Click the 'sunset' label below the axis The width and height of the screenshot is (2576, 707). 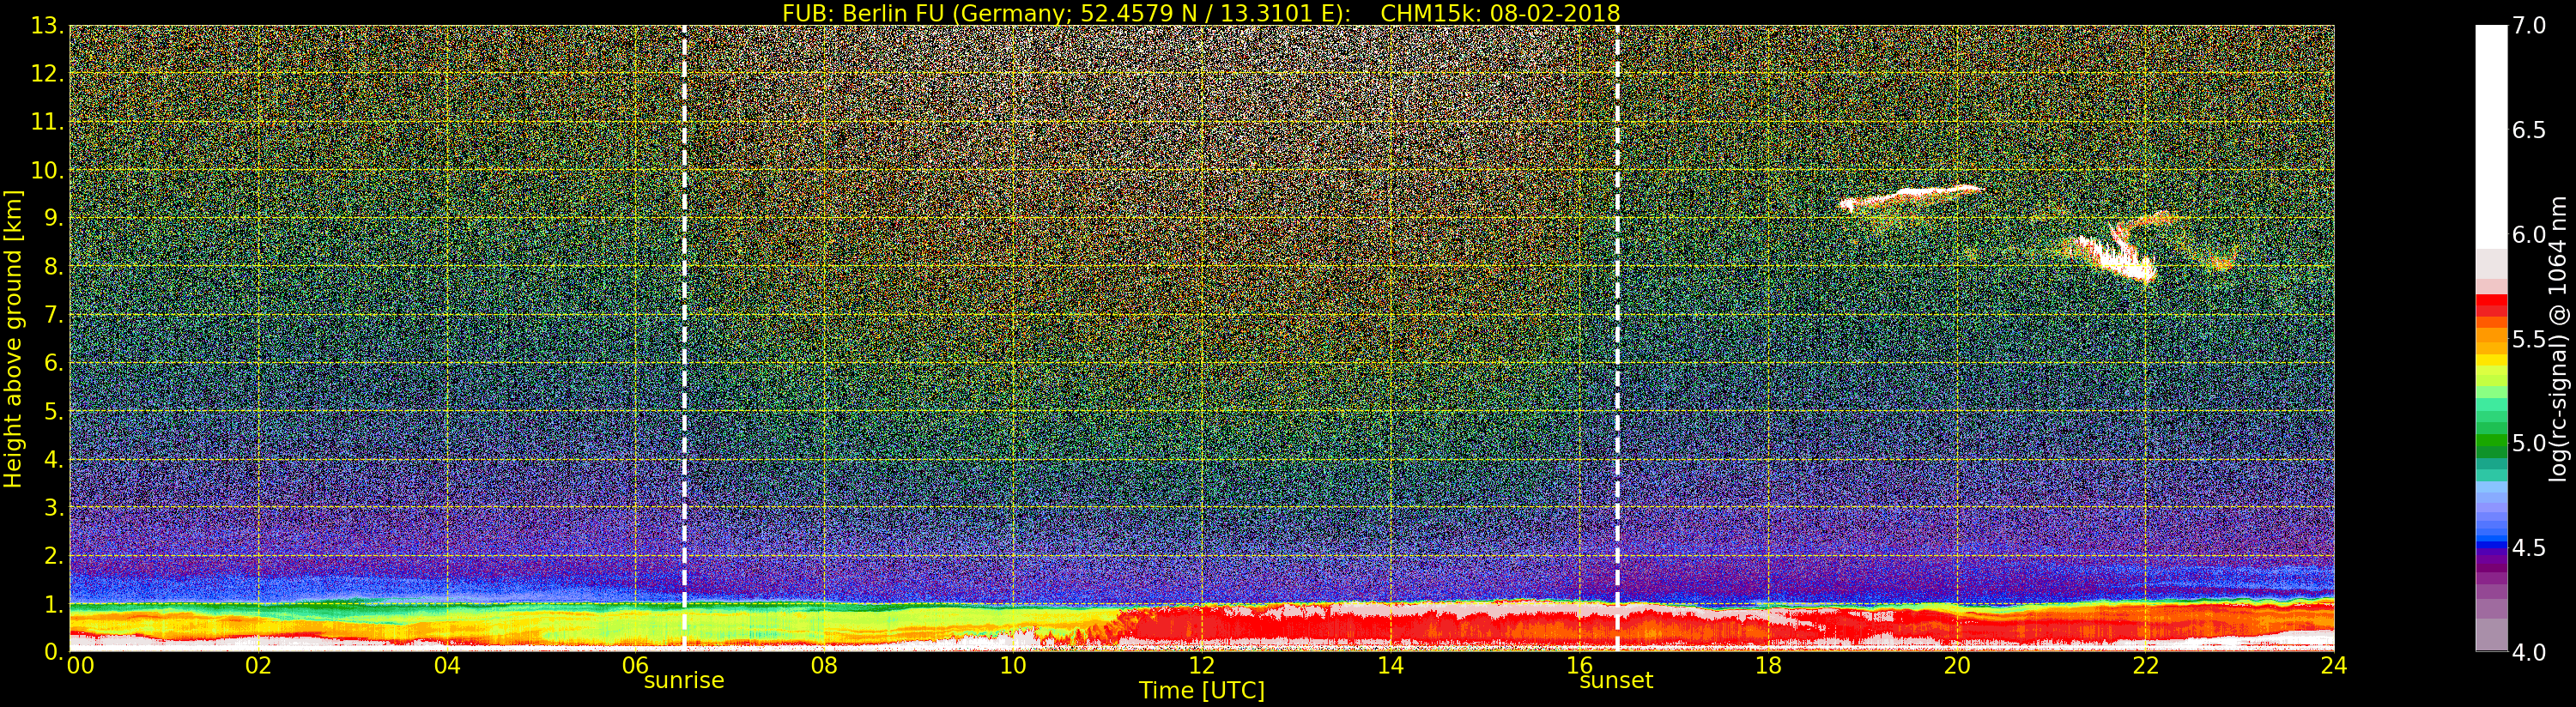[x=1616, y=681]
